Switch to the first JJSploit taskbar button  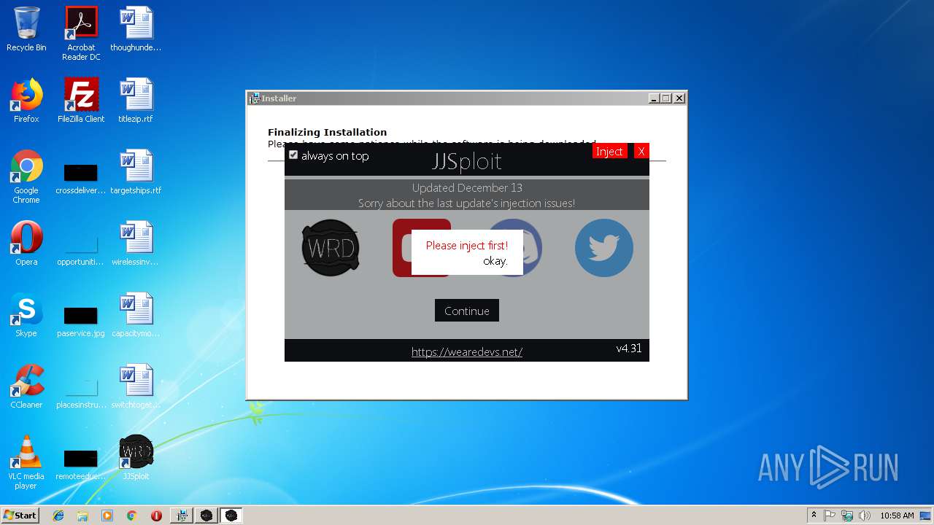(x=207, y=516)
